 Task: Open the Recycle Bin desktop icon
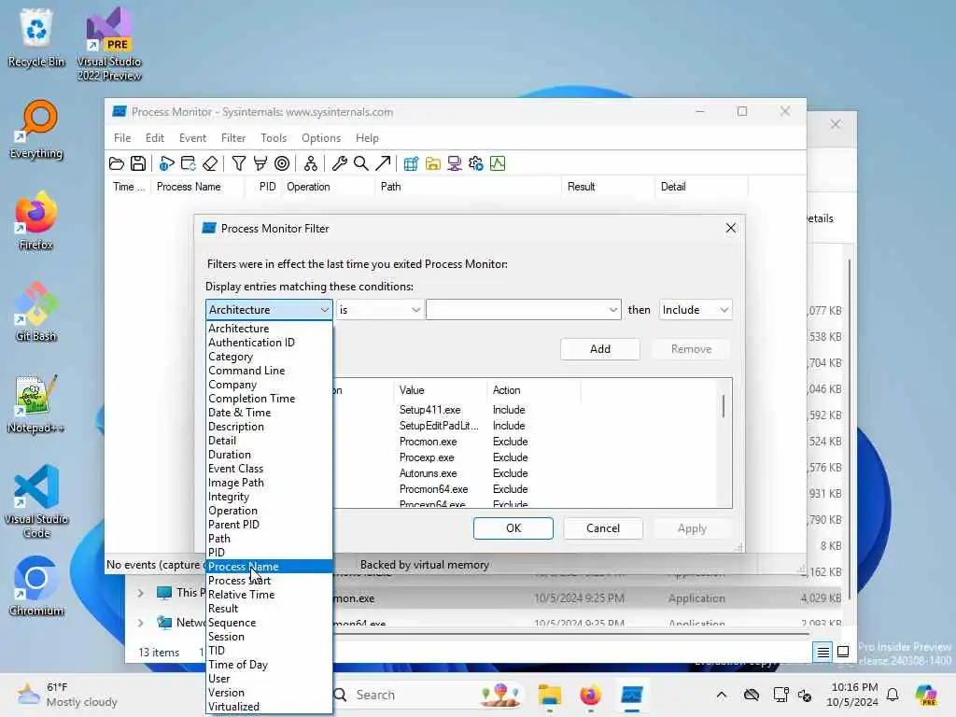tap(36, 37)
